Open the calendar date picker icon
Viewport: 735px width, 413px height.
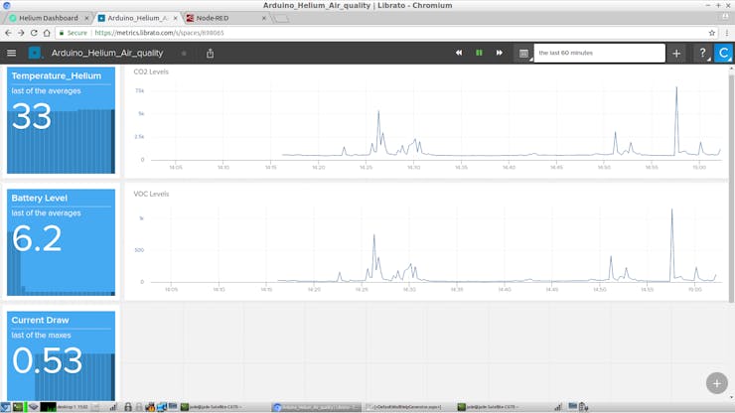tap(524, 53)
